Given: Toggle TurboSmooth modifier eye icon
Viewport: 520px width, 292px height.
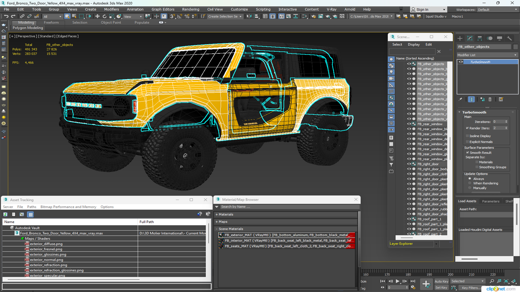Looking at the screenshot, I should [461, 62].
